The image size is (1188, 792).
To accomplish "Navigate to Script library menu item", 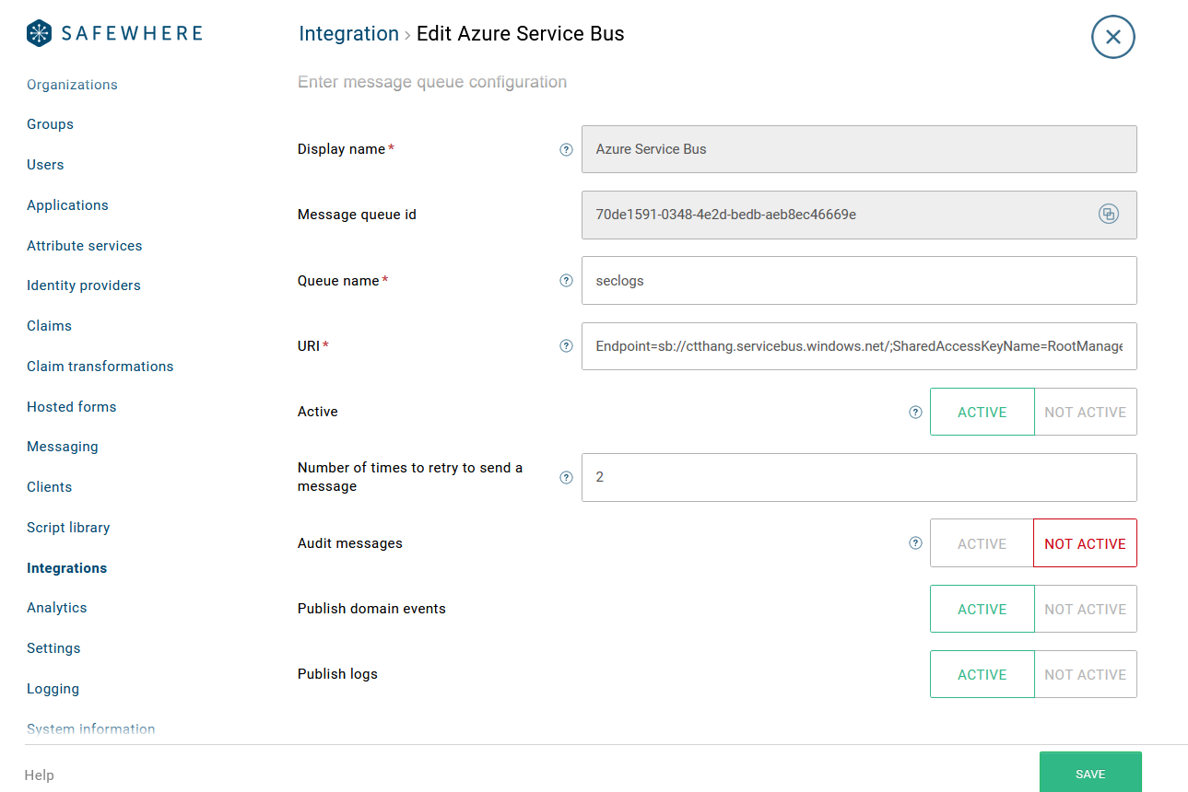I will (x=68, y=528).
